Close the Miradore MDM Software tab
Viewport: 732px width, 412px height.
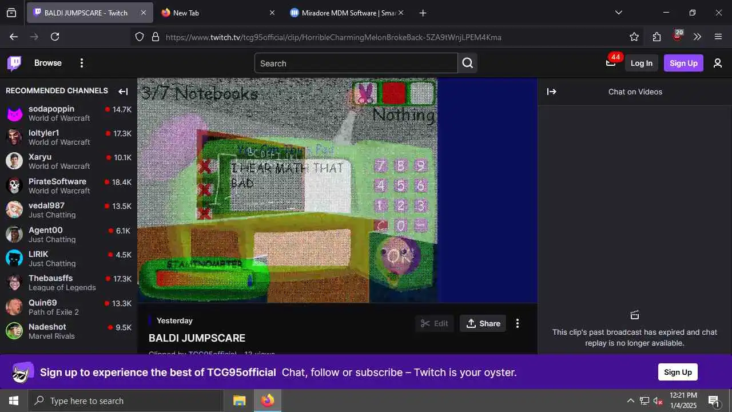401,13
